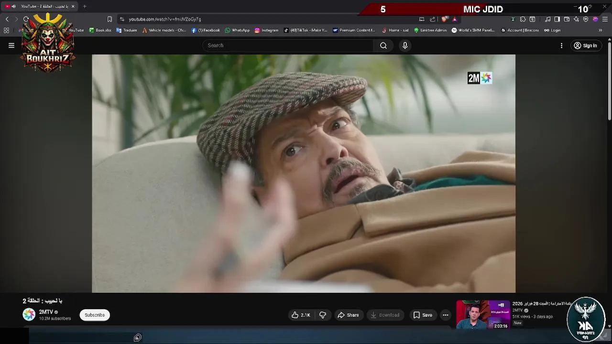Click the Brave Rewards triangle icon
612x344 pixels.
[x=455, y=19]
